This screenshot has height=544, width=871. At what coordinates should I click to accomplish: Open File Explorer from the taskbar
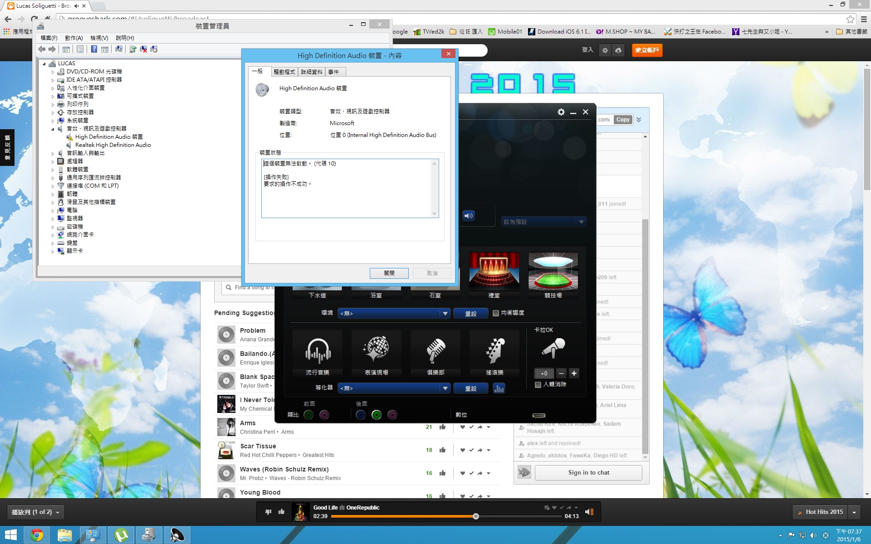coord(65,535)
